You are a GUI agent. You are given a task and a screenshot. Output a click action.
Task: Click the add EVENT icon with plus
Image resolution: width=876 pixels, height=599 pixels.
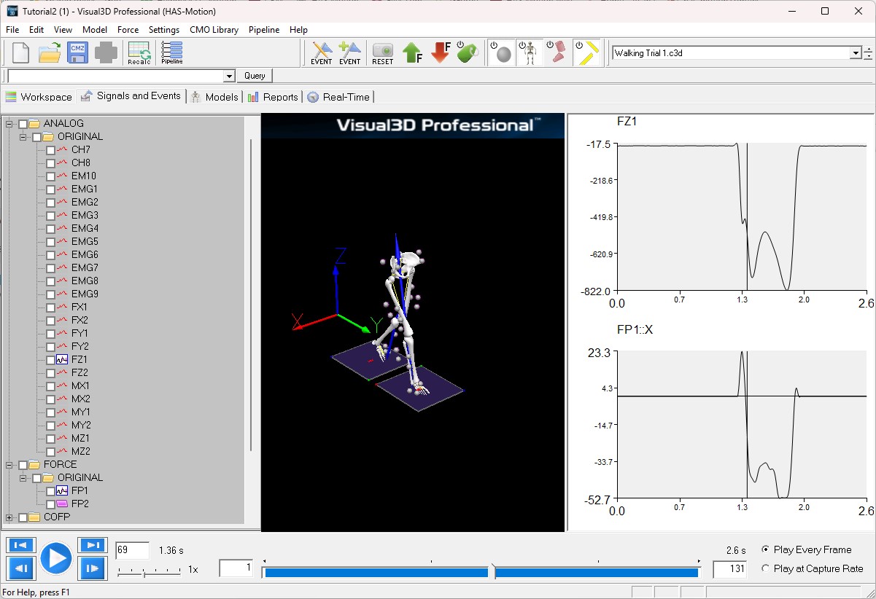point(350,53)
